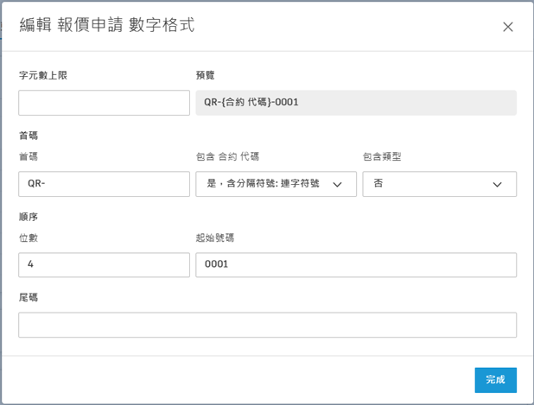Select the 字元數上限 label

coord(43,75)
